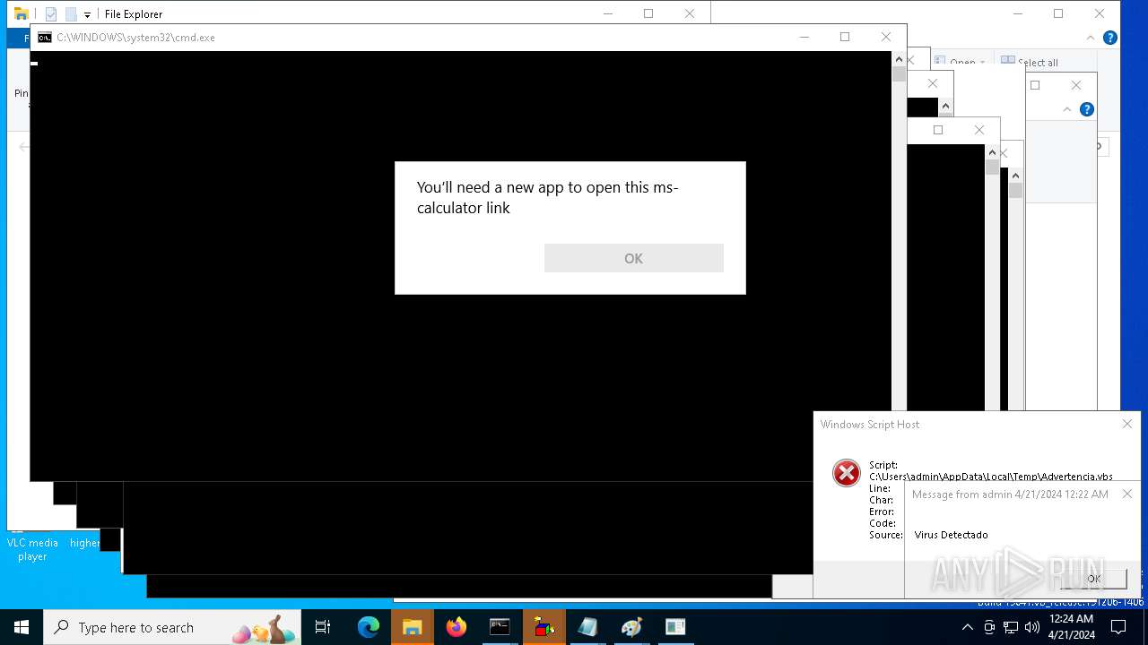The width and height of the screenshot is (1148, 645).
Task: Show hidden system tray icons
Action: tap(968, 627)
